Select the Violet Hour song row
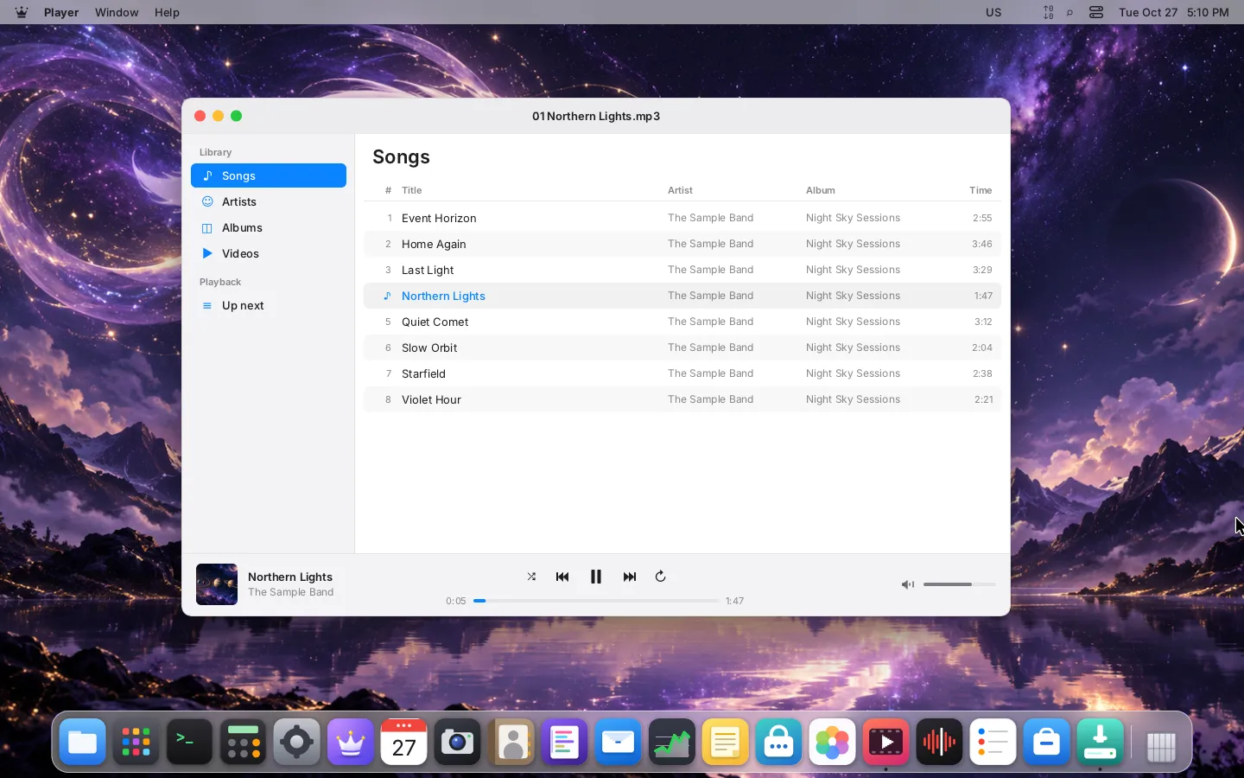This screenshot has width=1244, height=778. tap(682, 399)
